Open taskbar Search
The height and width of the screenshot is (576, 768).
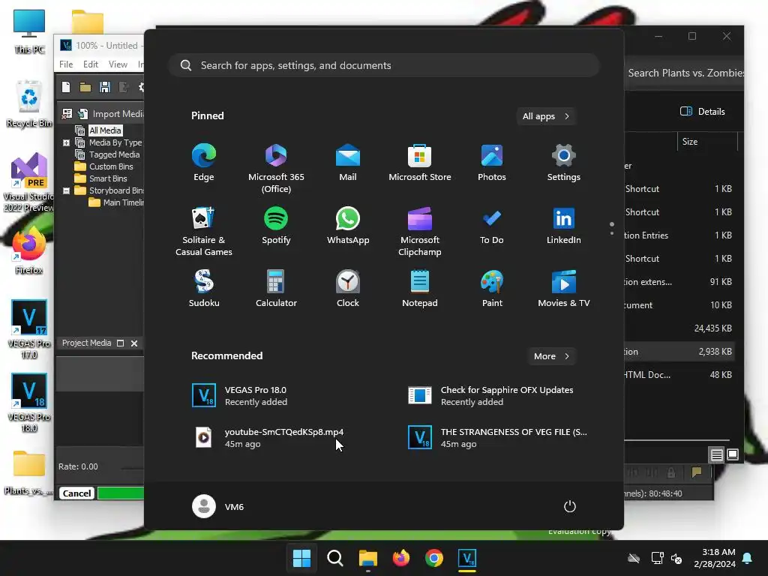click(335, 558)
